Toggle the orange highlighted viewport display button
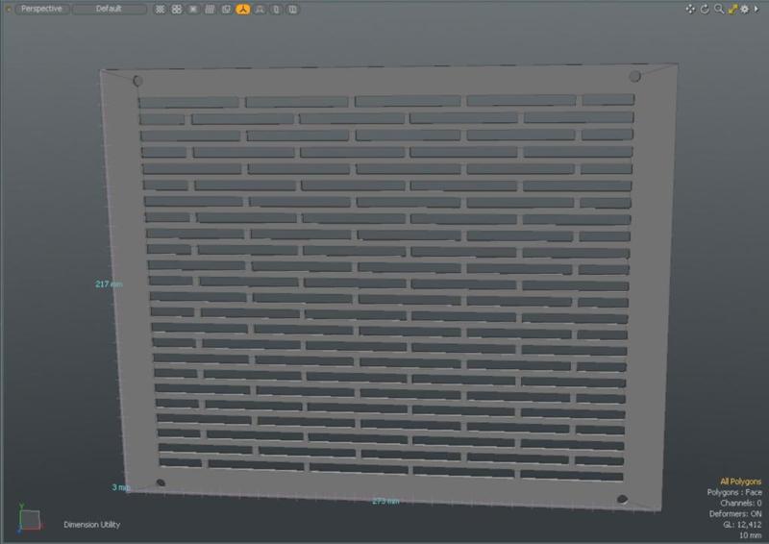 (x=243, y=10)
